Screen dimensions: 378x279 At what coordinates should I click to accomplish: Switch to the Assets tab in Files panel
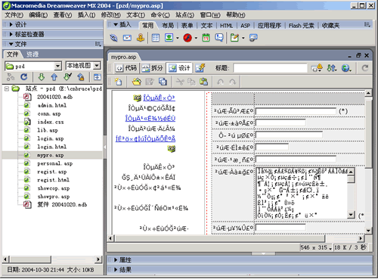point(33,54)
